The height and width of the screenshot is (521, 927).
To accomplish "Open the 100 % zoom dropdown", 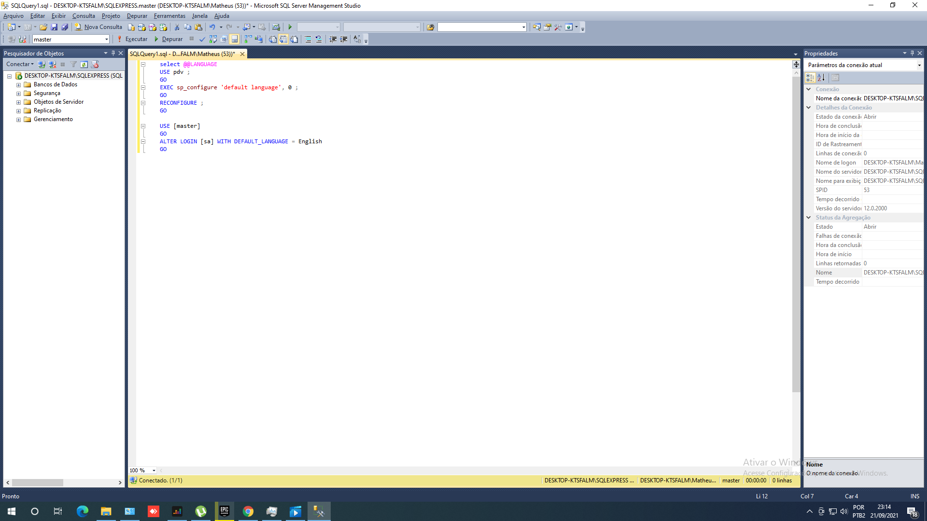I will 154,470.
